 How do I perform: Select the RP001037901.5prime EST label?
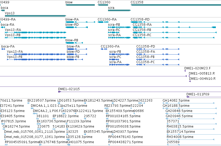pyautogui.click(x=123, y=122)
